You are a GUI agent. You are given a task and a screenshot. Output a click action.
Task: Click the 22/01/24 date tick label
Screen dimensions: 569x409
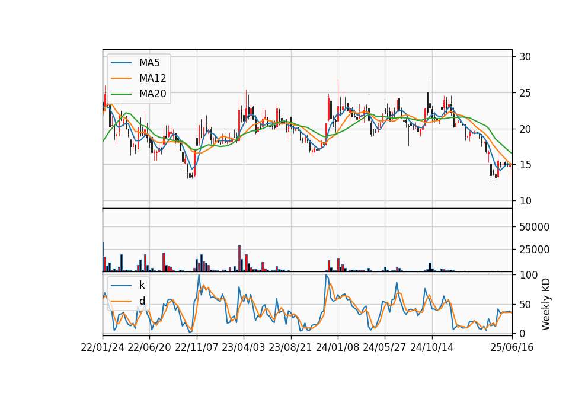click(103, 347)
